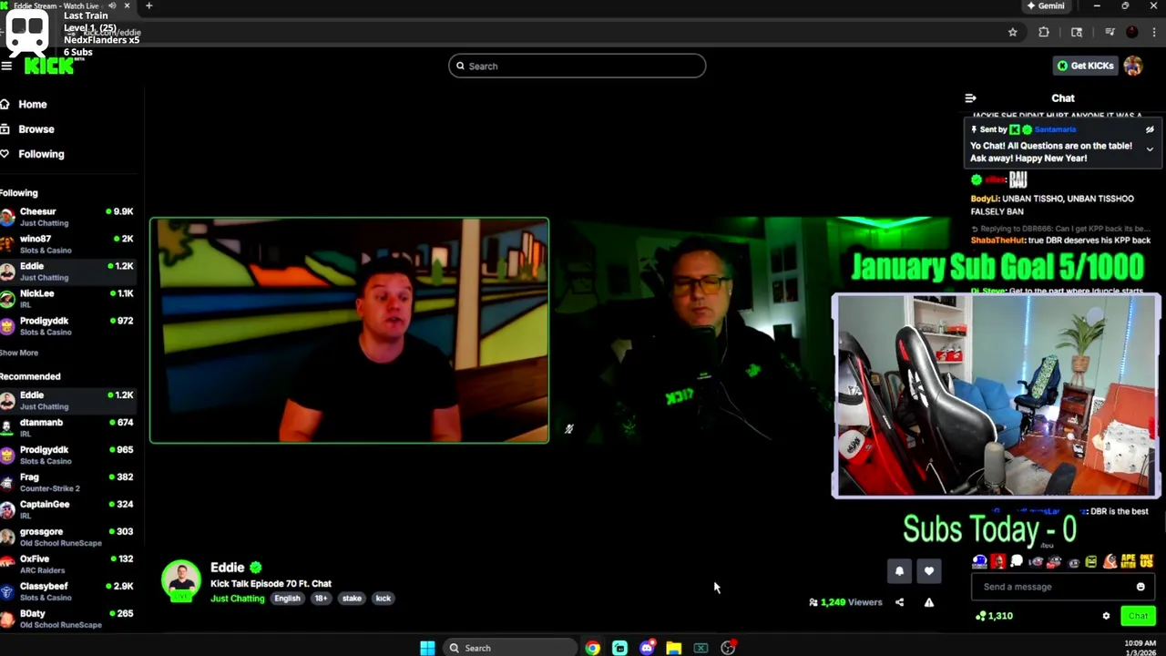Bookmark page with the star icon

[x=1012, y=32]
